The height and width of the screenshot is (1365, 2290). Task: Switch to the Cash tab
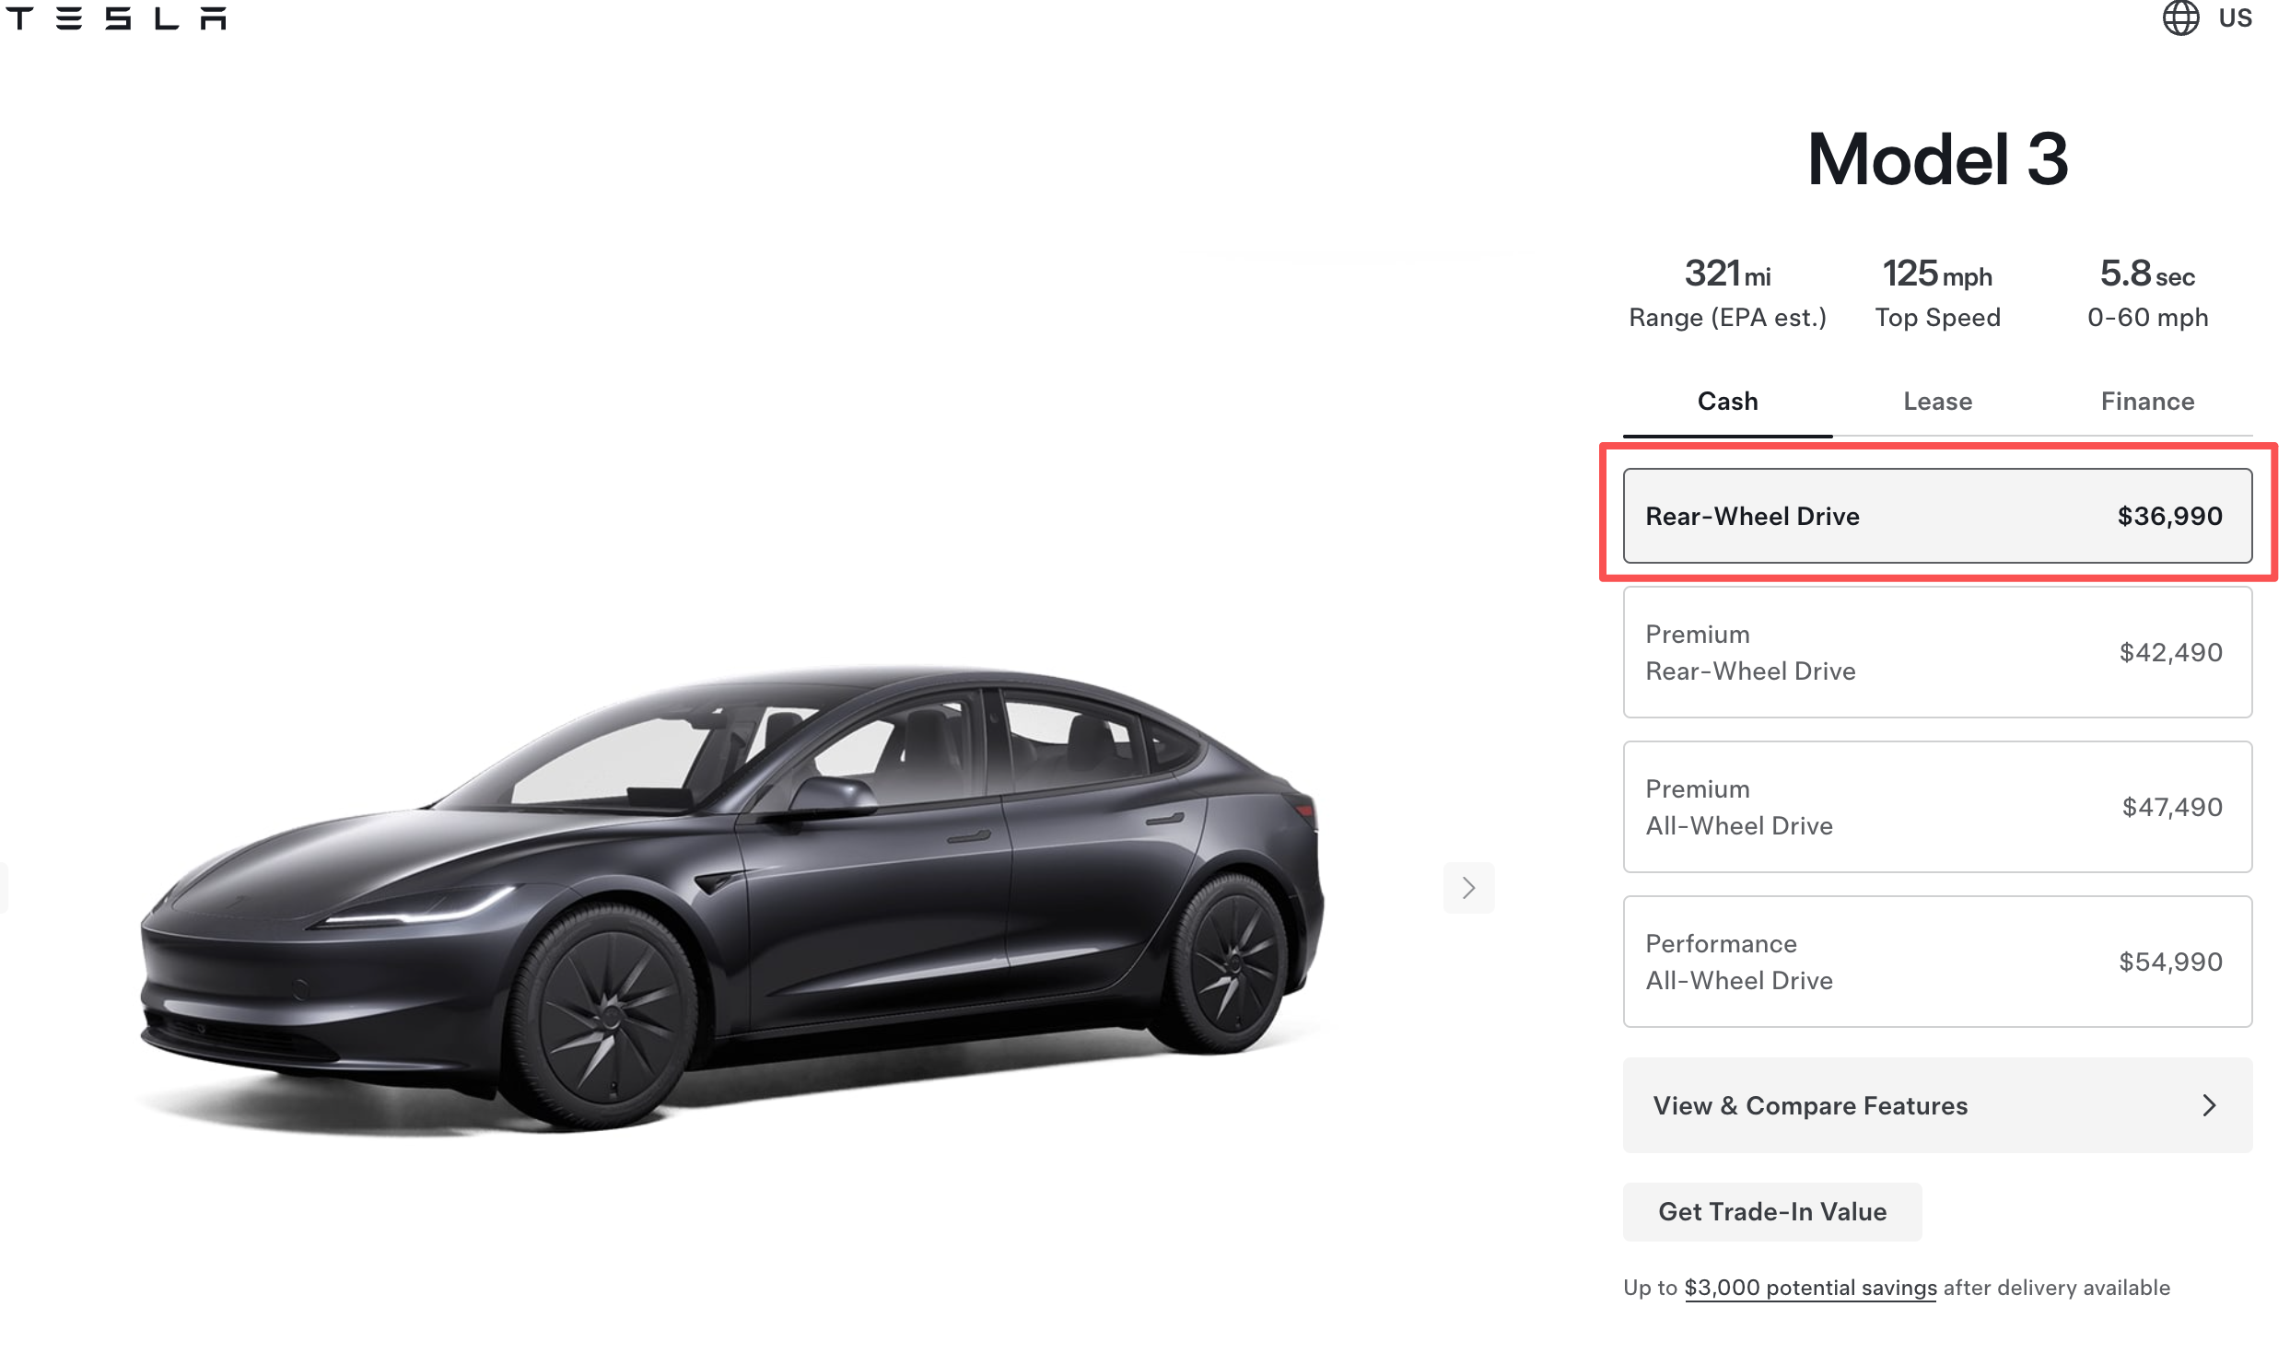click(1727, 402)
